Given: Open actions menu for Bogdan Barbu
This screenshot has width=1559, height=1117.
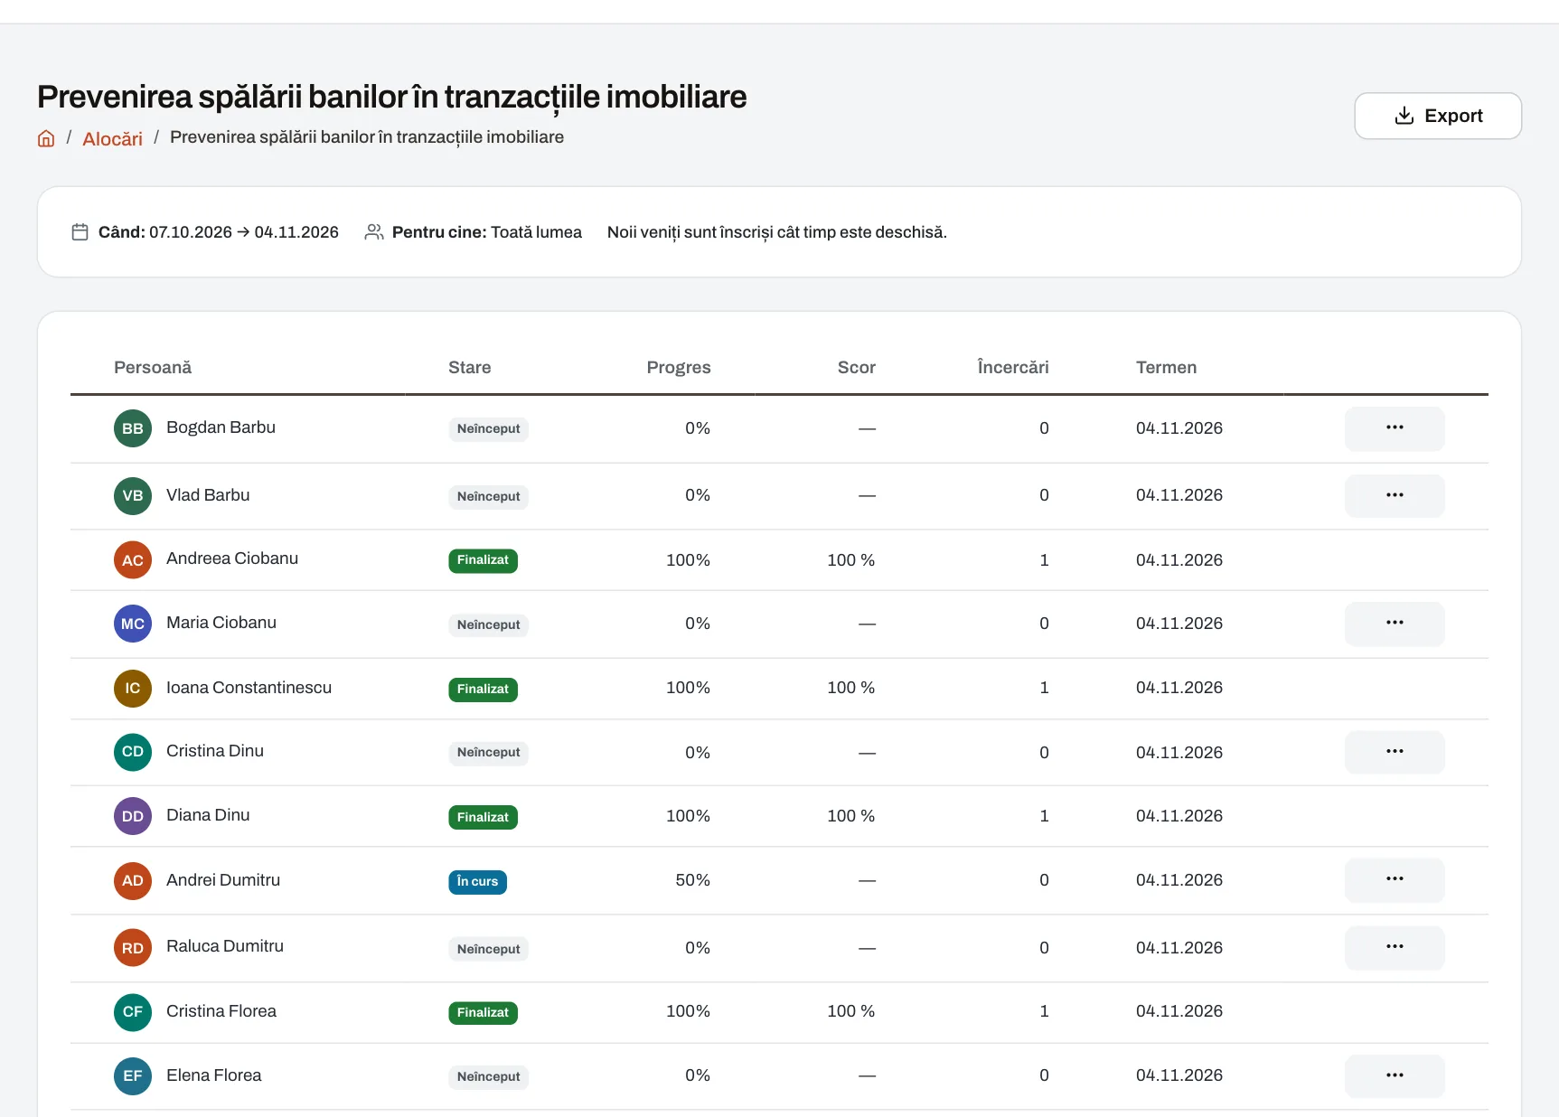Looking at the screenshot, I should 1395,428.
